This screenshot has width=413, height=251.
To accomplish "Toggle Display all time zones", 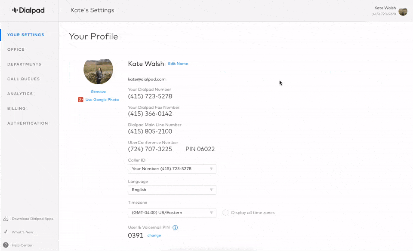I will pos(225,213).
